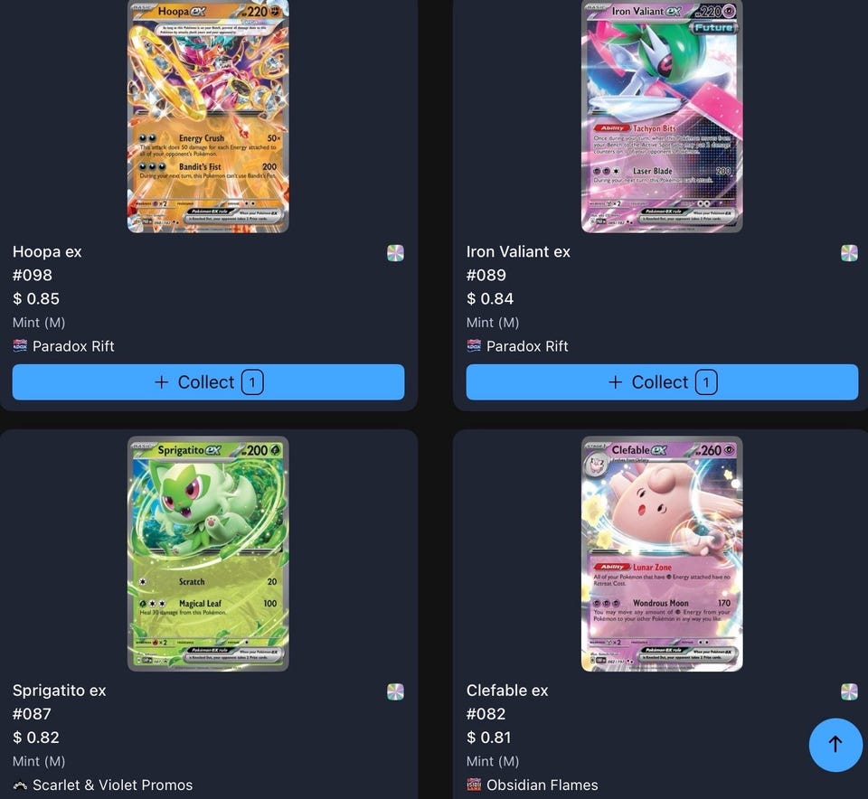Tap the holo foil icon beside Iron Valiant ex
The width and height of the screenshot is (868, 799).
pos(849,253)
